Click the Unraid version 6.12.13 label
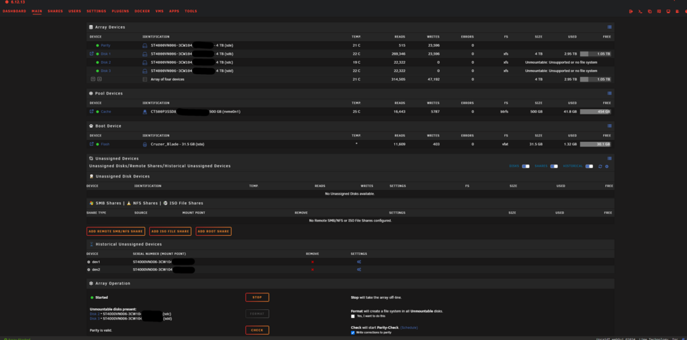 [18, 2]
